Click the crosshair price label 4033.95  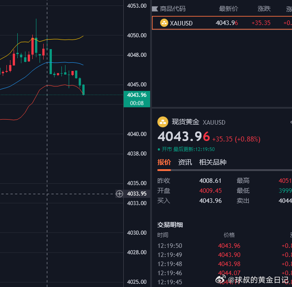point(137,194)
